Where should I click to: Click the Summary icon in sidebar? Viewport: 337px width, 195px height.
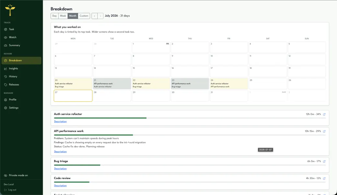coord(6,45)
